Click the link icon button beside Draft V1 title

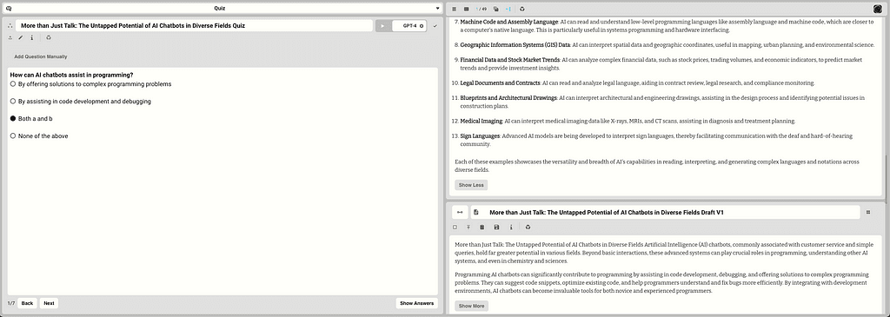coord(460,212)
